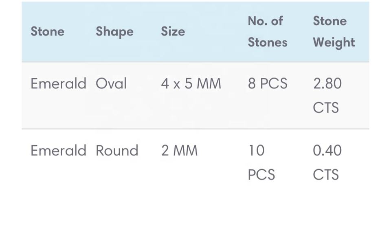The height and width of the screenshot is (239, 391).
Task: Click the Size column header
Action: click(173, 32)
